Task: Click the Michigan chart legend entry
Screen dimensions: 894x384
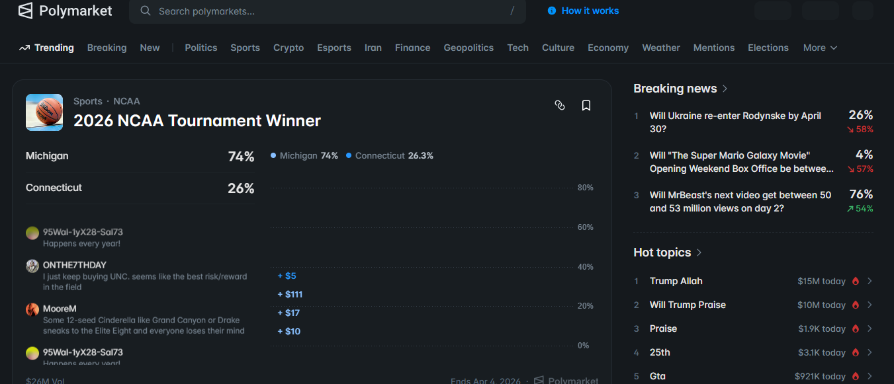Action: [304, 156]
